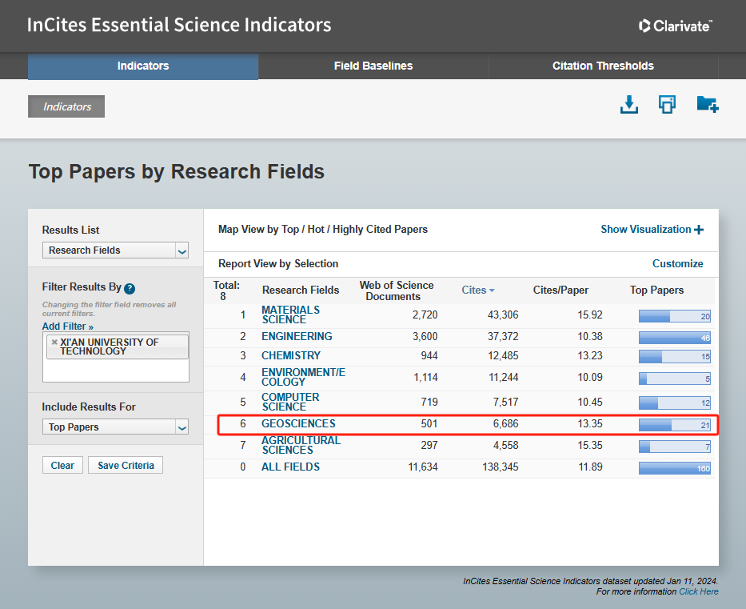Screen dimensions: 746x609
Task: Click the Clear button
Action: [x=62, y=466]
